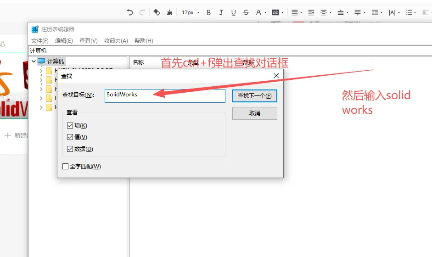Click the font color A icon
432x257 pixels.
[x=258, y=12]
